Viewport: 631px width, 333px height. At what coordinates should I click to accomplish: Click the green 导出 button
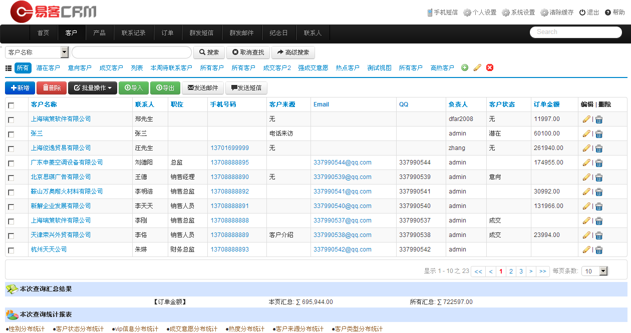point(165,88)
